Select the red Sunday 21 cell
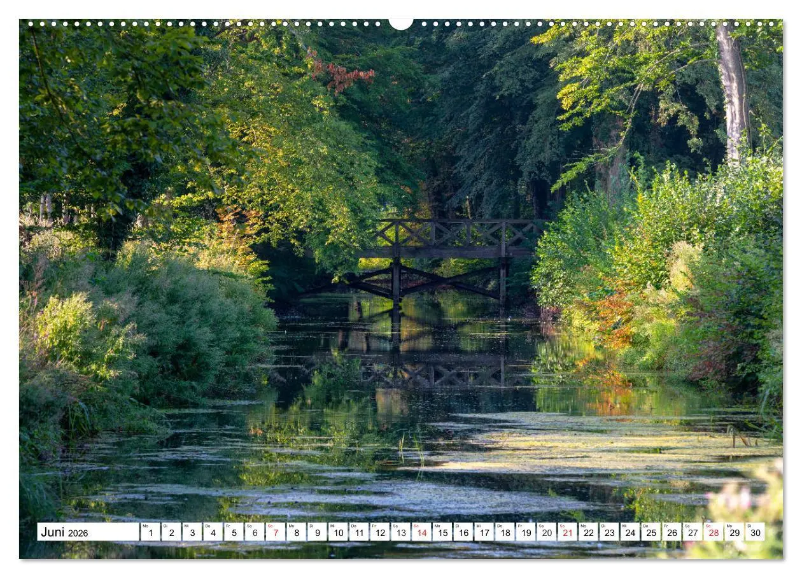802x578 pixels. click(x=567, y=532)
